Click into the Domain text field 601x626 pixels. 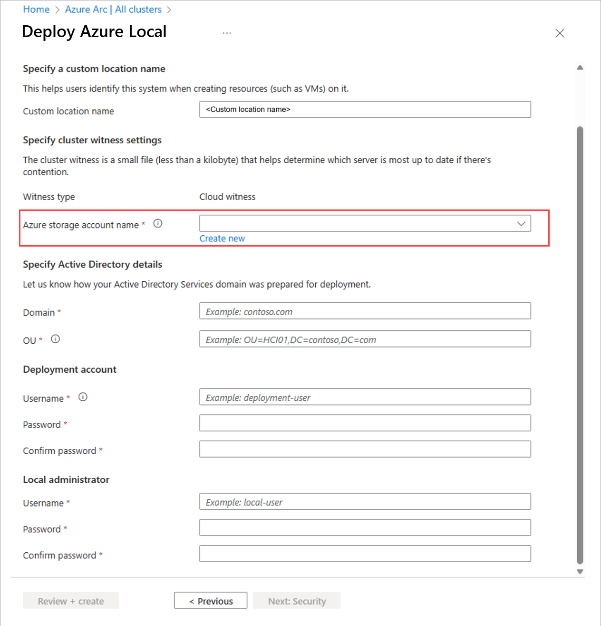[x=365, y=311]
